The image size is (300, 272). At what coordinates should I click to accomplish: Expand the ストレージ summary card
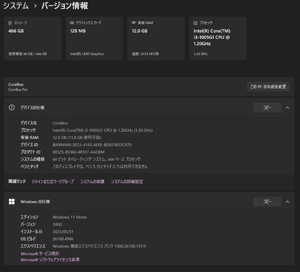[32, 38]
